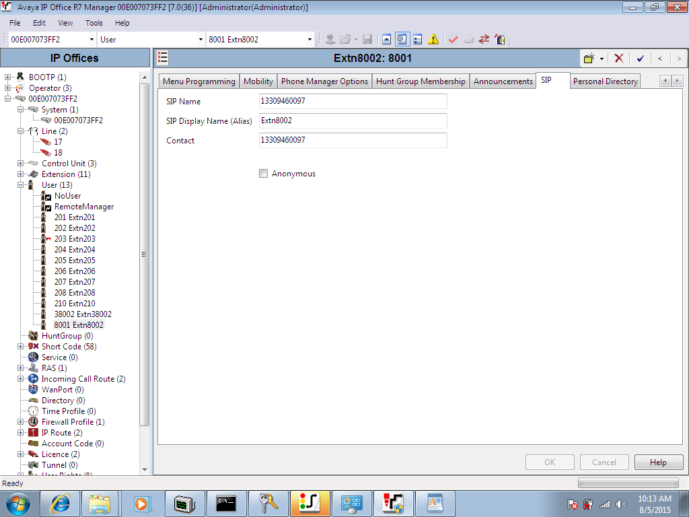Toggle the show group pane icon
Screen dimensions: 689x517
pyautogui.click(x=417, y=40)
